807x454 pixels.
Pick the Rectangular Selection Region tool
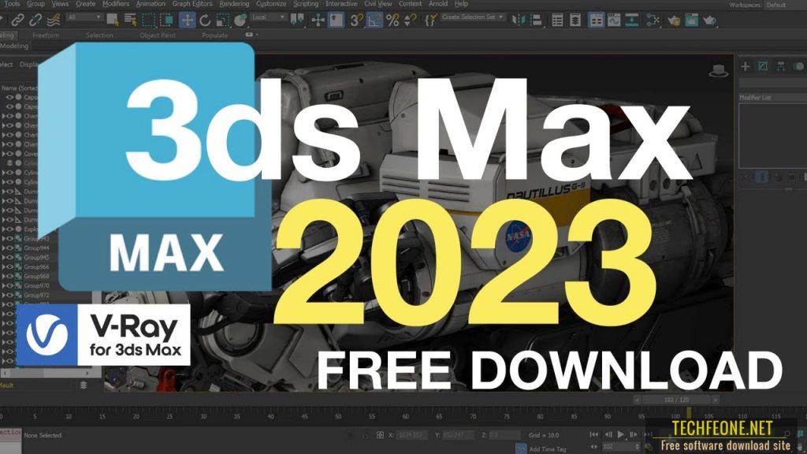tap(148, 20)
